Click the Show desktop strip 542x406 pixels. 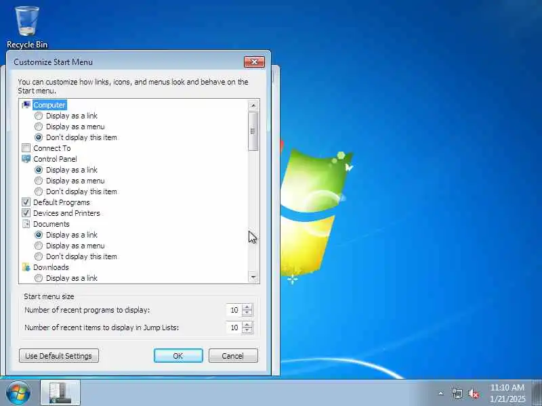(x=537, y=392)
